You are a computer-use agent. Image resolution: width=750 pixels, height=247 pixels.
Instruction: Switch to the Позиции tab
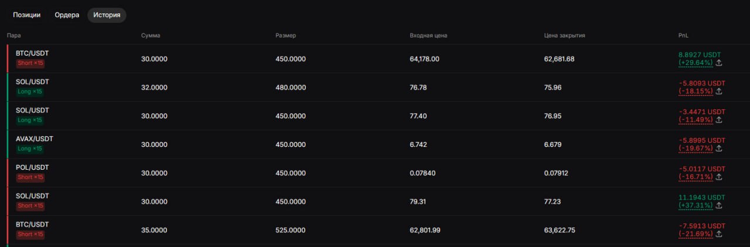(27, 15)
